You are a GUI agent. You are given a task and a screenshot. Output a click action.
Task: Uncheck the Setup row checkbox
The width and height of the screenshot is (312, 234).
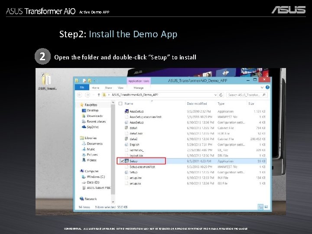click(122, 161)
